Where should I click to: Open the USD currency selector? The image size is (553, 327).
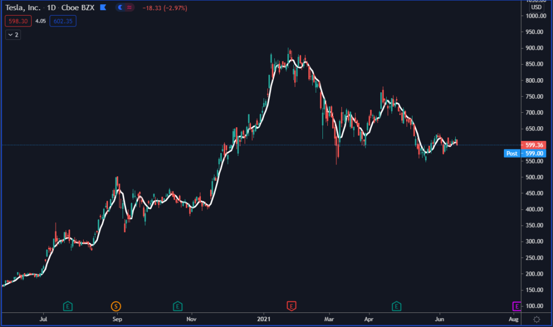point(536,7)
